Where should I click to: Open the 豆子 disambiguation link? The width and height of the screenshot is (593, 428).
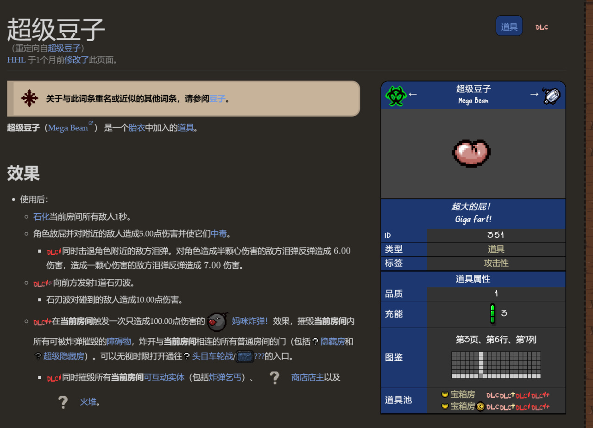click(217, 99)
